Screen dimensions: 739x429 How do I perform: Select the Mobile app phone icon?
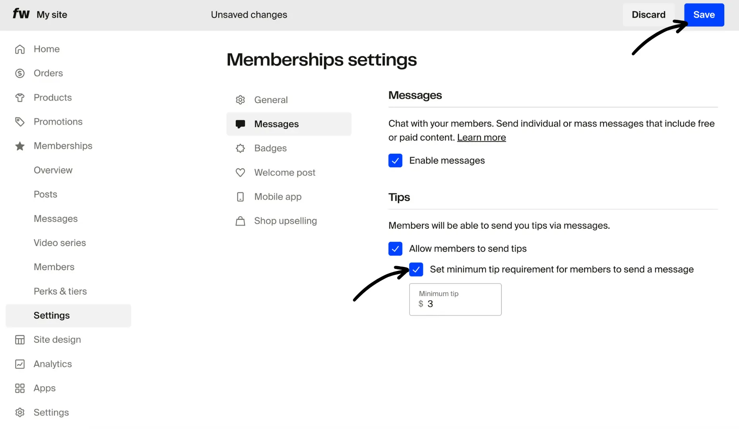click(240, 197)
